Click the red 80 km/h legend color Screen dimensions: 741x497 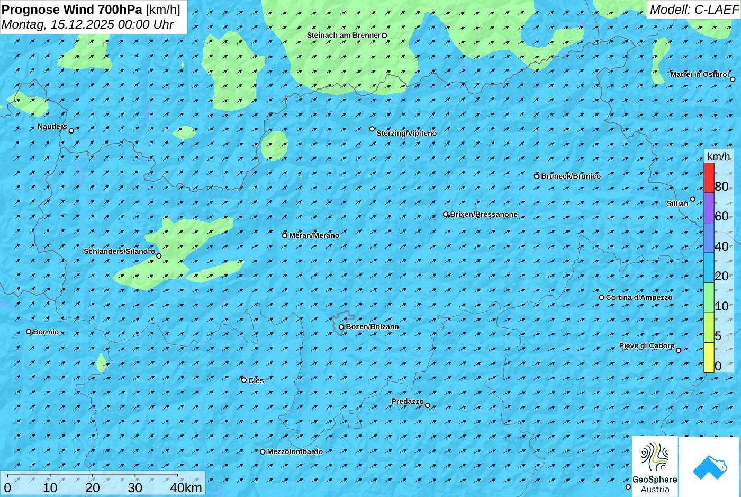coord(709,178)
